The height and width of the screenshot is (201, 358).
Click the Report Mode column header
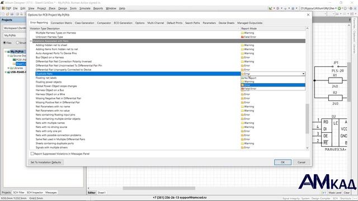[273, 28]
